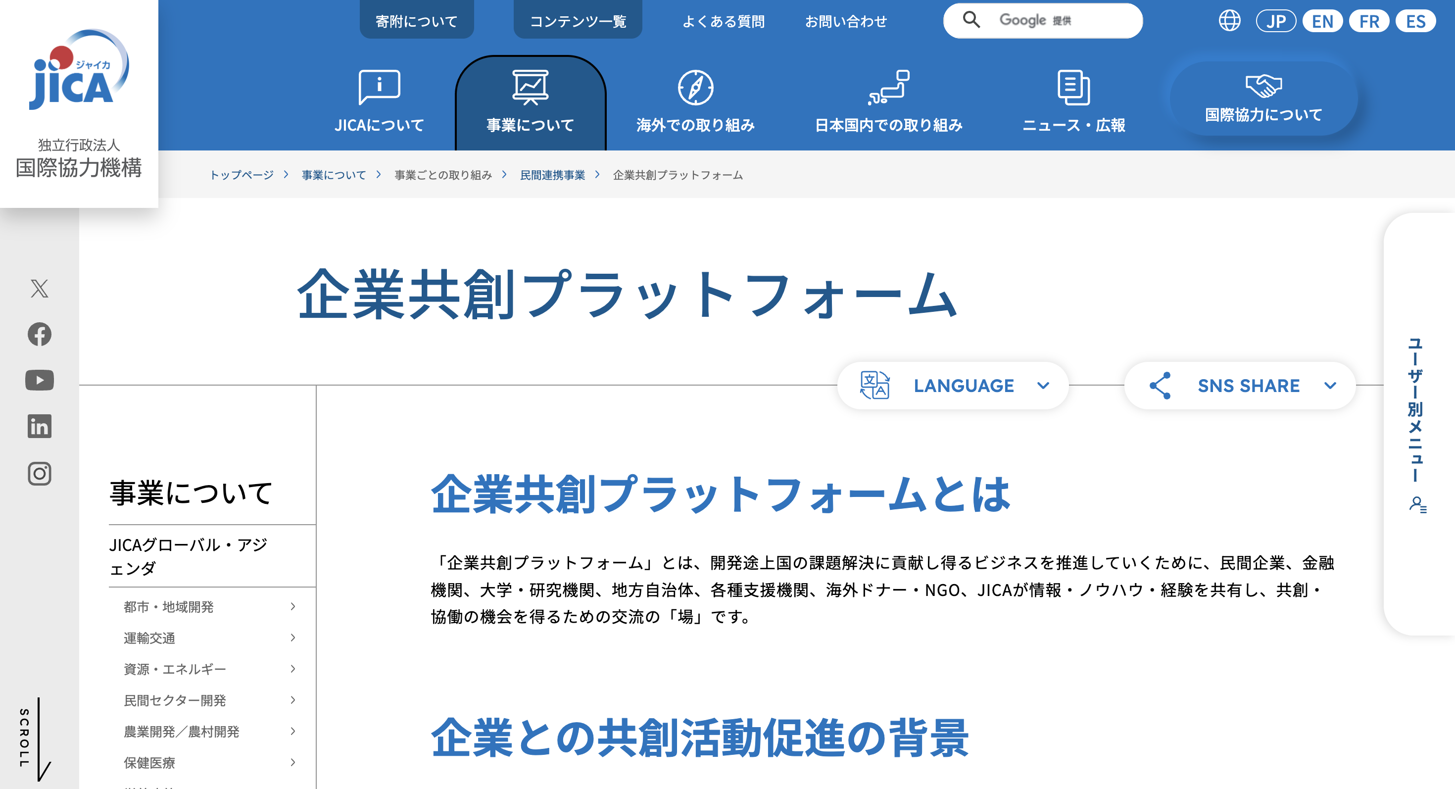Open the よくある質問 link

tap(723, 21)
